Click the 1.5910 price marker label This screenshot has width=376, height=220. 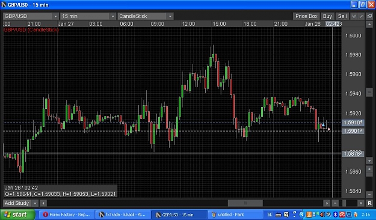[353, 123]
